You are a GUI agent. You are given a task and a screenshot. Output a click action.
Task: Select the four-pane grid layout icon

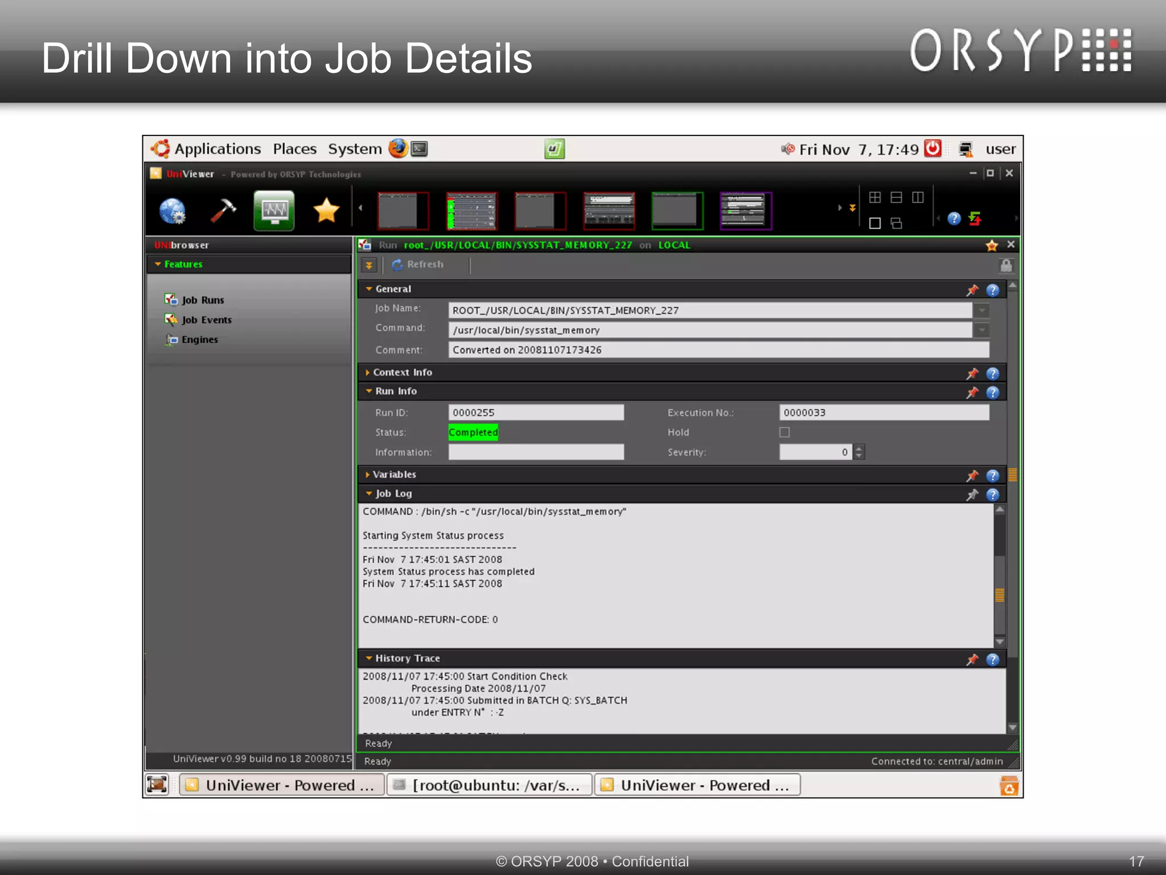click(x=875, y=197)
